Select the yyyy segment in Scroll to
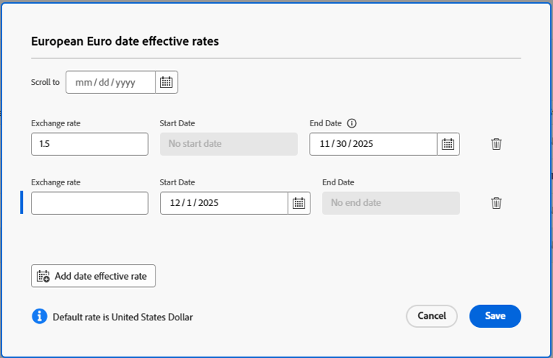553x358 pixels. point(125,83)
